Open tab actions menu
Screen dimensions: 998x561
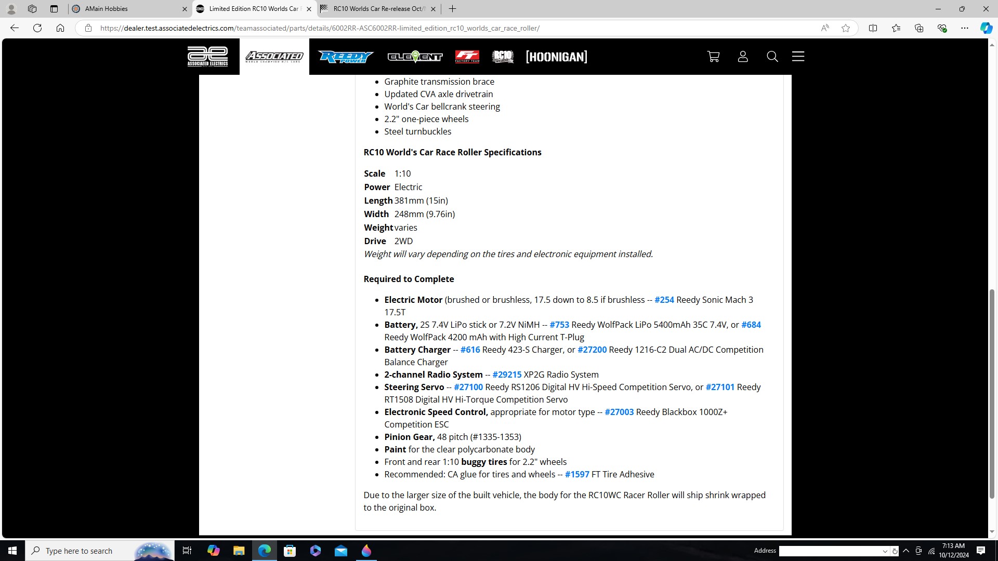click(x=54, y=9)
